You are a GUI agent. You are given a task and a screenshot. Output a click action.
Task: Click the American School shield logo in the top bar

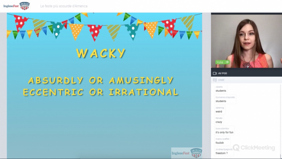pyautogui.click(x=25, y=6)
